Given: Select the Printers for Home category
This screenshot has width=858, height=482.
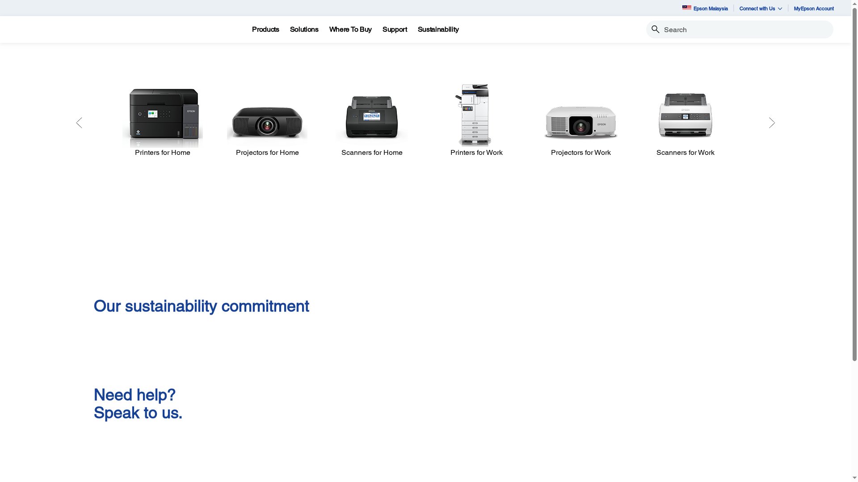Looking at the screenshot, I should click(x=163, y=117).
